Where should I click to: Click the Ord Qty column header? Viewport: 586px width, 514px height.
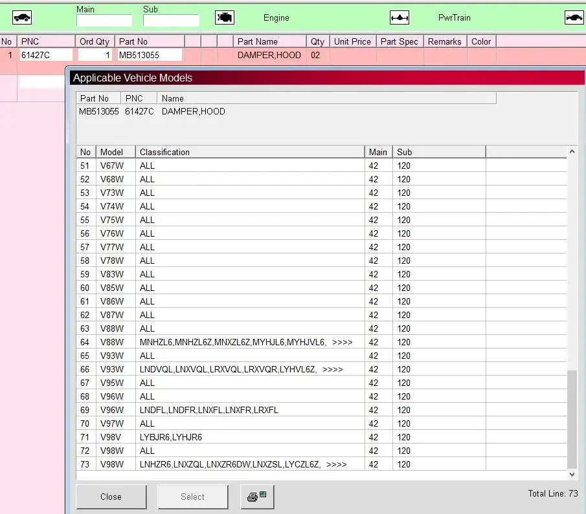(x=95, y=41)
